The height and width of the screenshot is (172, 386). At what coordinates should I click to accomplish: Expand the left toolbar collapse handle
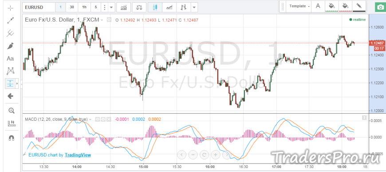tap(21, 84)
